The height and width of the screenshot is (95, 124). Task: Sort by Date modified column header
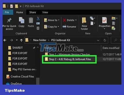pos(111,48)
